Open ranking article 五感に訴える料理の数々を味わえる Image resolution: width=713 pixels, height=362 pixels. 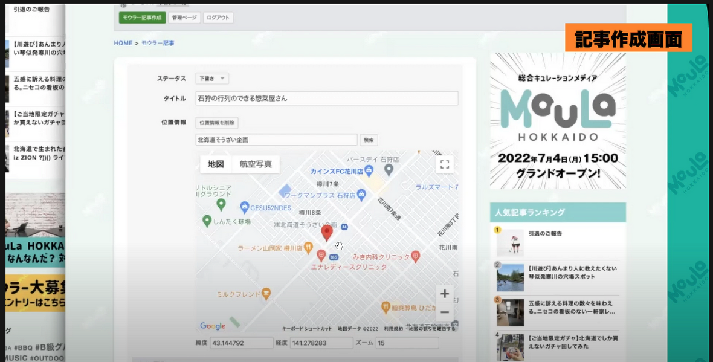click(x=572, y=308)
